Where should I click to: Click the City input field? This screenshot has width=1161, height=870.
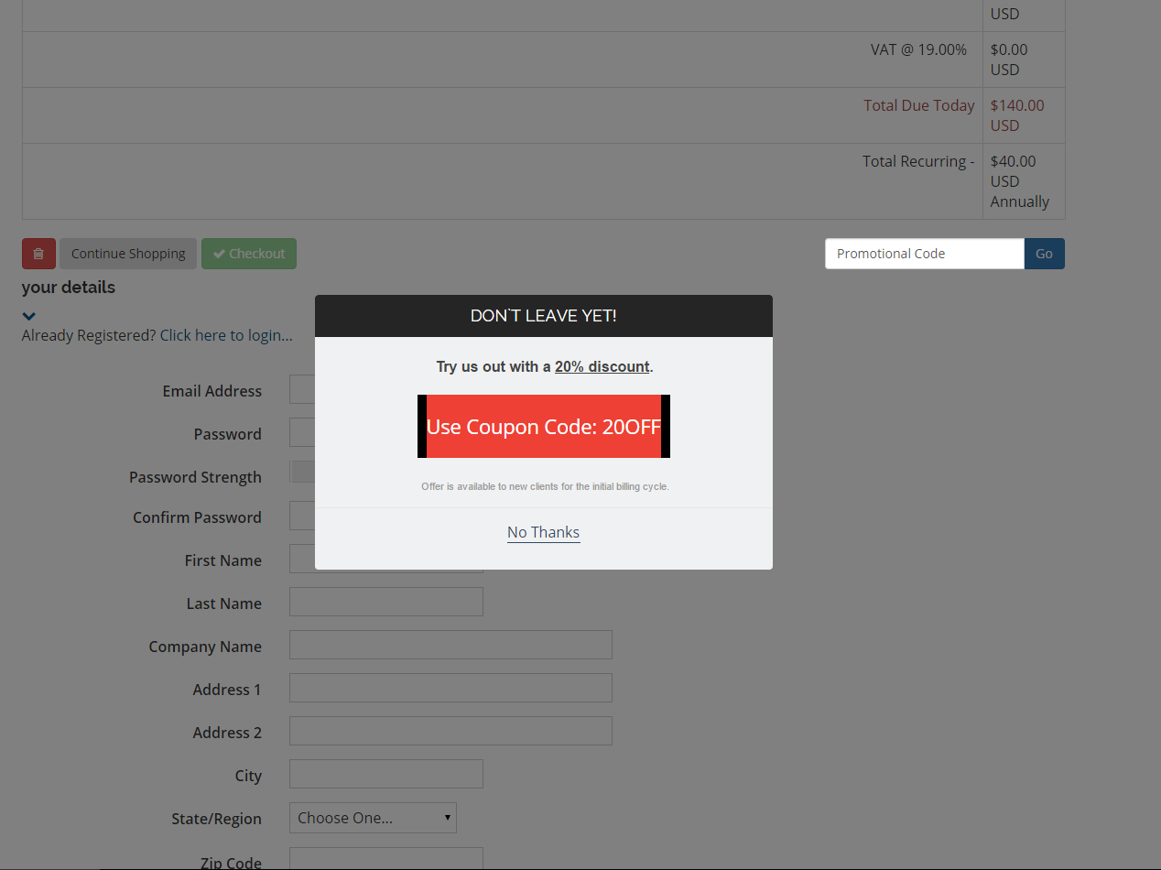click(385, 774)
